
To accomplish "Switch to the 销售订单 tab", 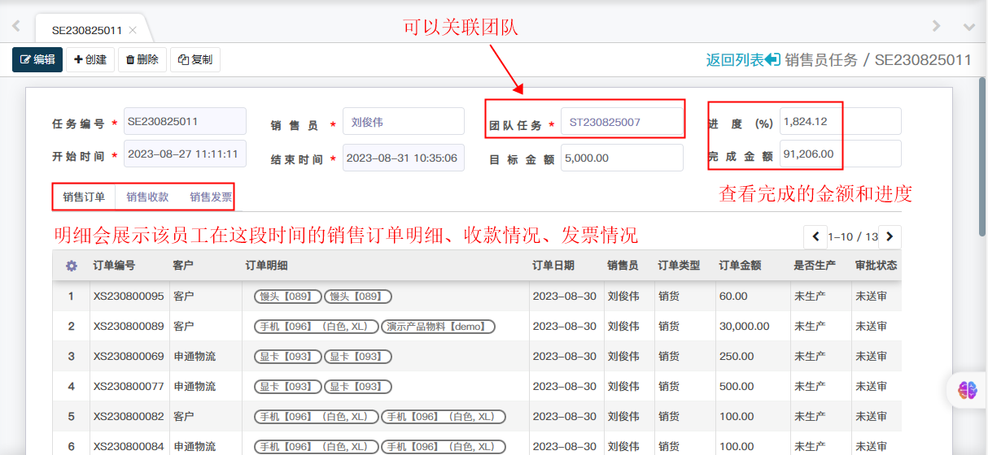I will coord(84,197).
